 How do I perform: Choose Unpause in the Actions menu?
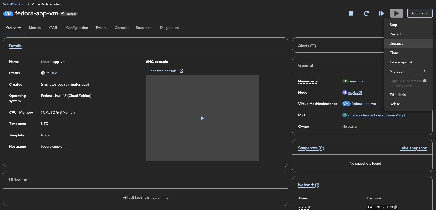(408, 43)
